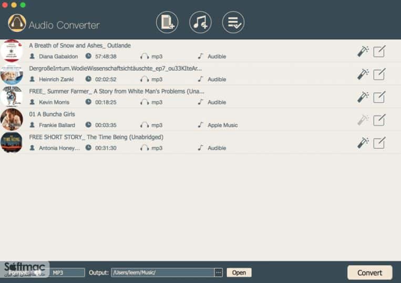Click the Output: label
Image resolution: width=401 pixels, height=283 pixels.
(x=99, y=273)
